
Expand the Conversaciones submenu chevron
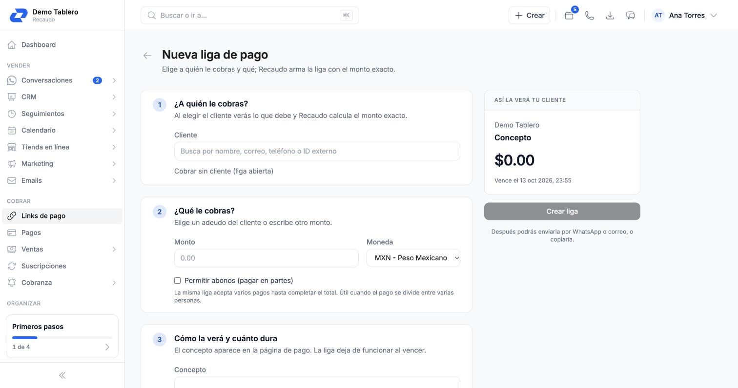[x=114, y=80]
